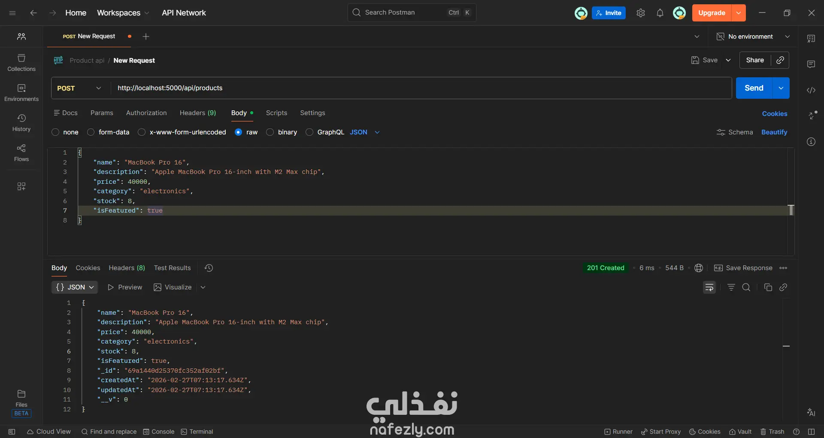This screenshot has width=824, height=438.
Task: Open the Workspaces dropdown menu
Action: coord(123,13)
